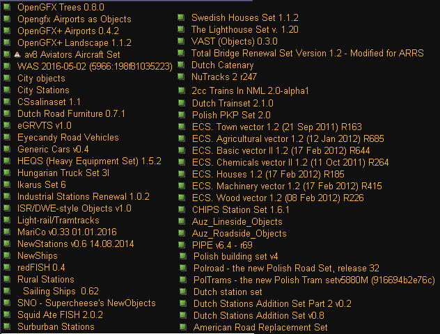Select ECS. Chemicals vector II R264
The width and height of the screenshot is (440, 334).
pos(290,162)
